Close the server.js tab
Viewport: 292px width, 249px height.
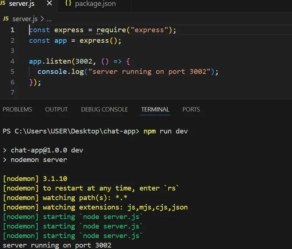click(x=49, y=3)
